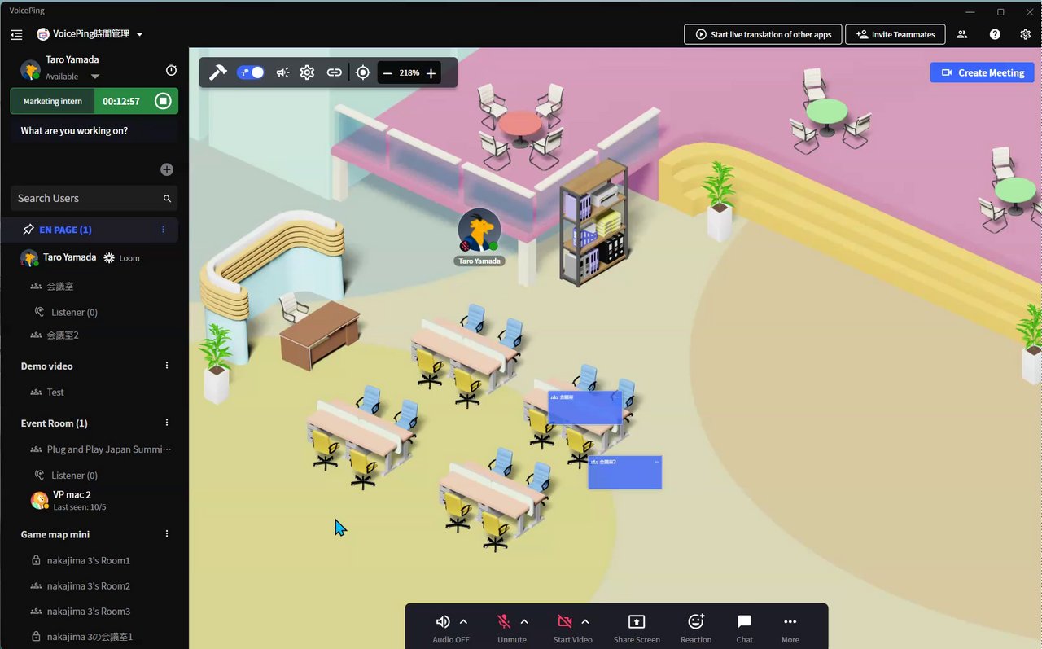Open Demo video three-dot menu

[167, 366]
